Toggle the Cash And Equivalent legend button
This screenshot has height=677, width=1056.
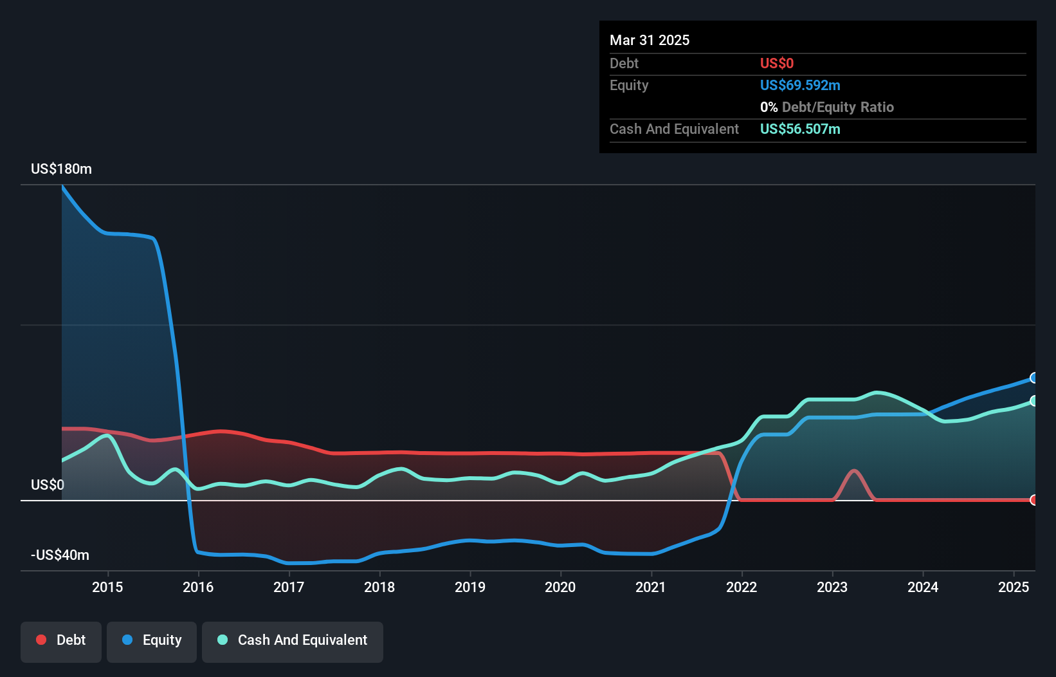tap(293, 642)
